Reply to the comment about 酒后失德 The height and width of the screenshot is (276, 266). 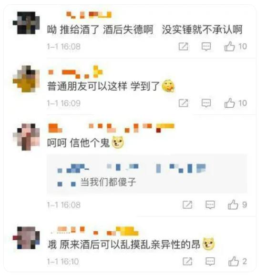pyautogui.click(x=206, y=46)
